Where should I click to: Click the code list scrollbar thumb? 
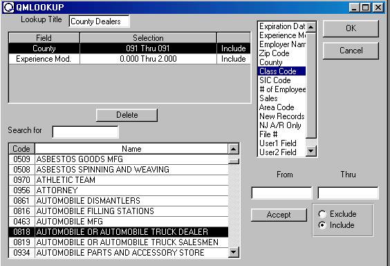(x=233, y=161)
